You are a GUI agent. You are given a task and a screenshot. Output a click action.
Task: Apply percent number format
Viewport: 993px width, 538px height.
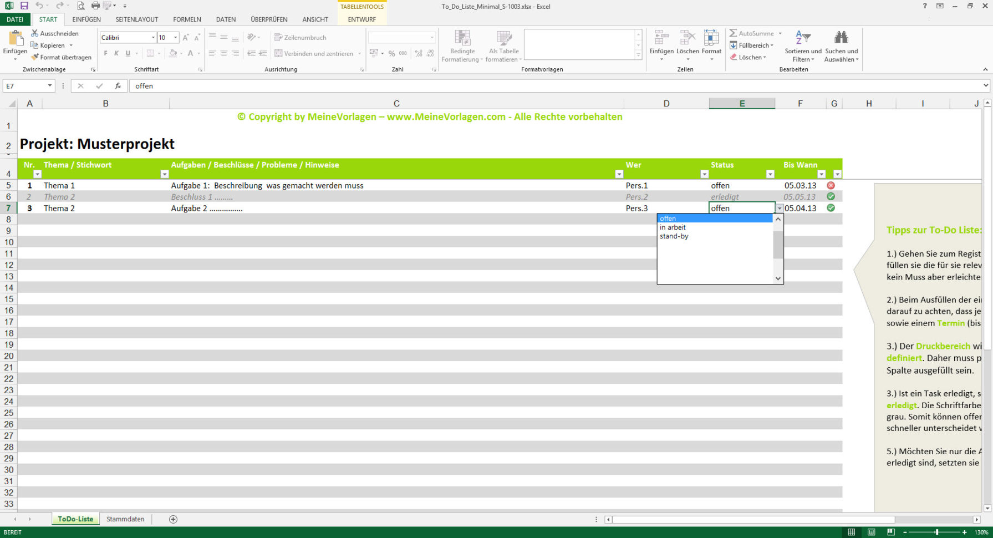(x=391, y=54)
